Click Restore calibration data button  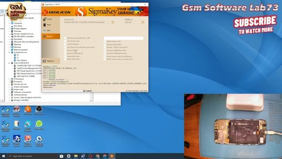point(115,53)
